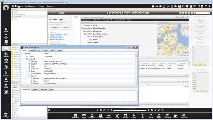Collapse the section1 tree node
This screenshot has width=213, height=120.
coord(25,59)
